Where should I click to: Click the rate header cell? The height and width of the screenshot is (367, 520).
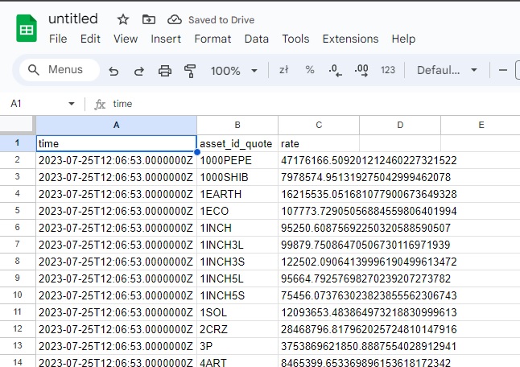319,143
